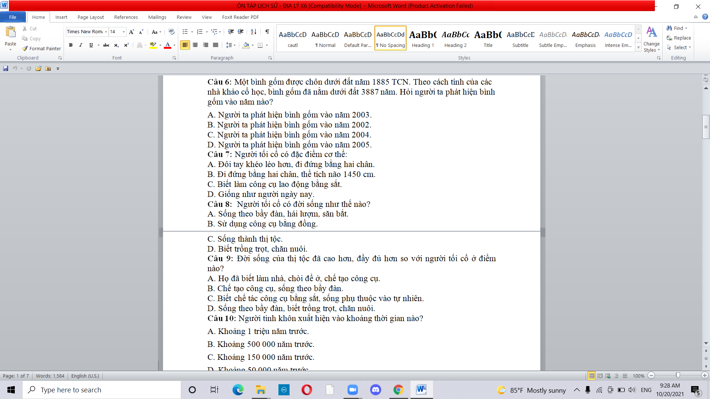Open Opera browser from the taskbar

307,390
